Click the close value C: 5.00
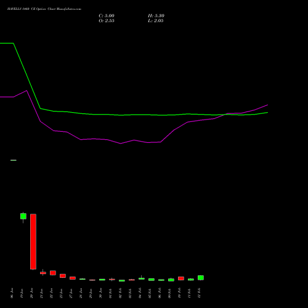The width and height of the screenshot is (308, 308). [x=107, y=16]
